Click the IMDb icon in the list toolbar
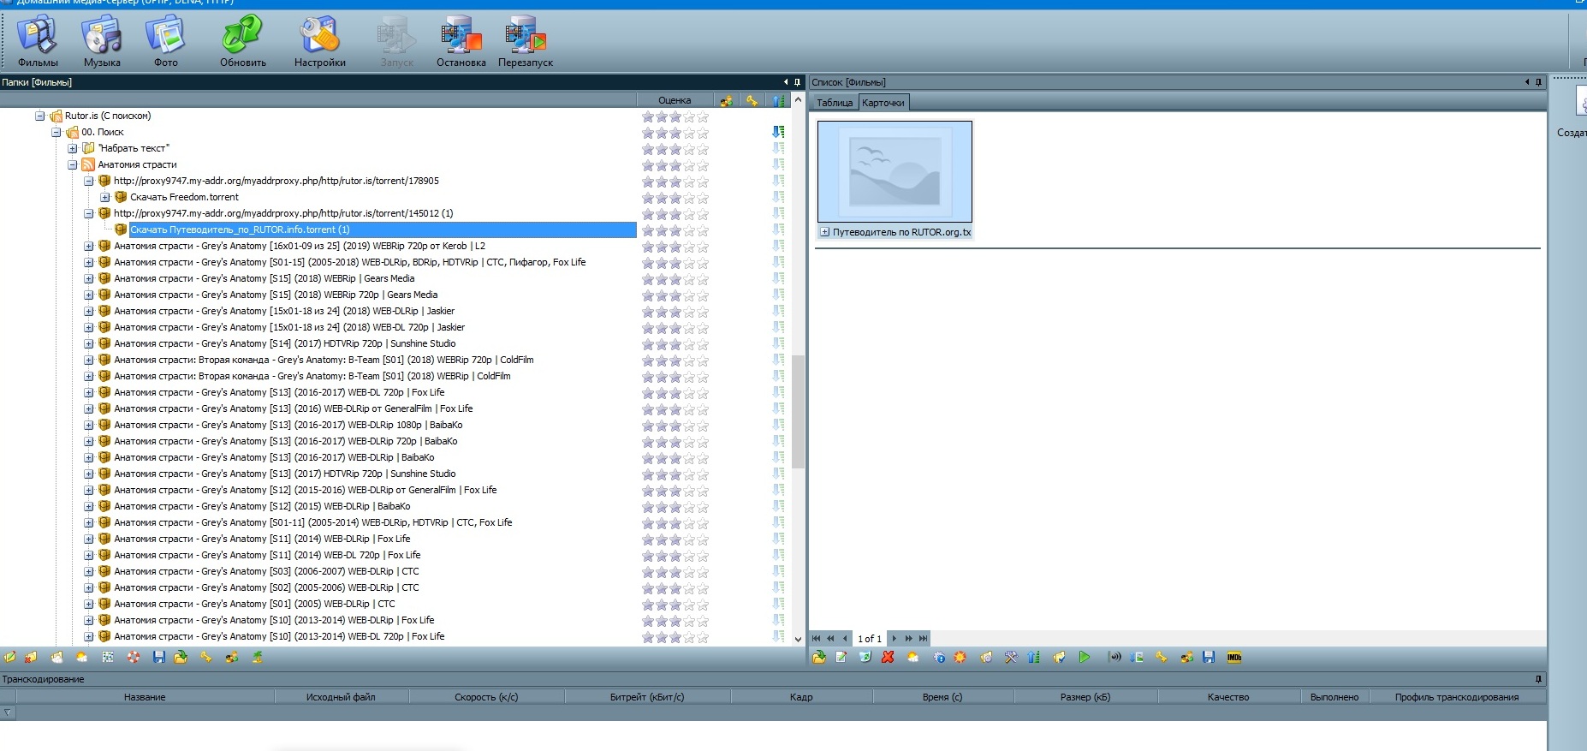Screen dimensions: 1587x751 tap(1233, 658)
